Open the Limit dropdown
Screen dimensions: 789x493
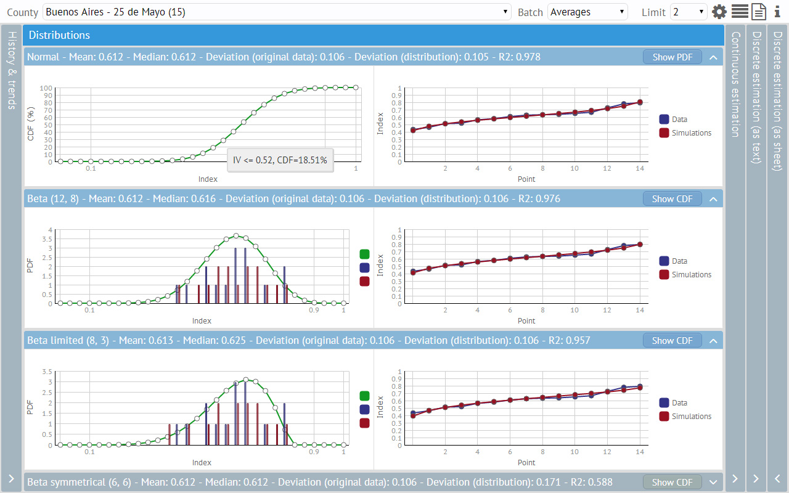click(689, 12)
